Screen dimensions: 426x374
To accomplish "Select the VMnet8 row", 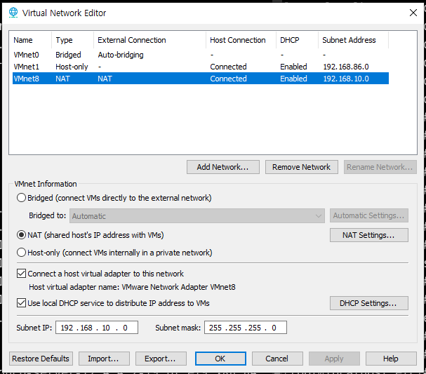I will [201, 79].
